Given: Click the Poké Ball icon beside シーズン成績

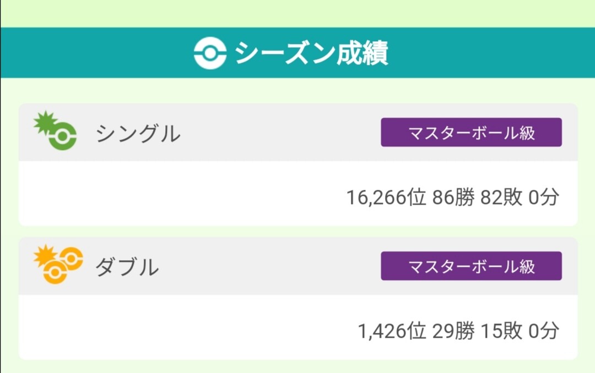Looking at the screenshot, I should (x=210, y=53).
